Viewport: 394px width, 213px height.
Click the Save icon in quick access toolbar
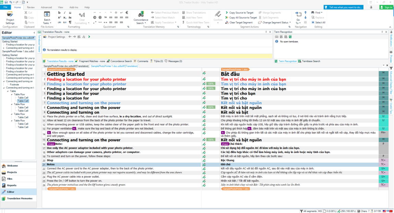coord(6,2)
